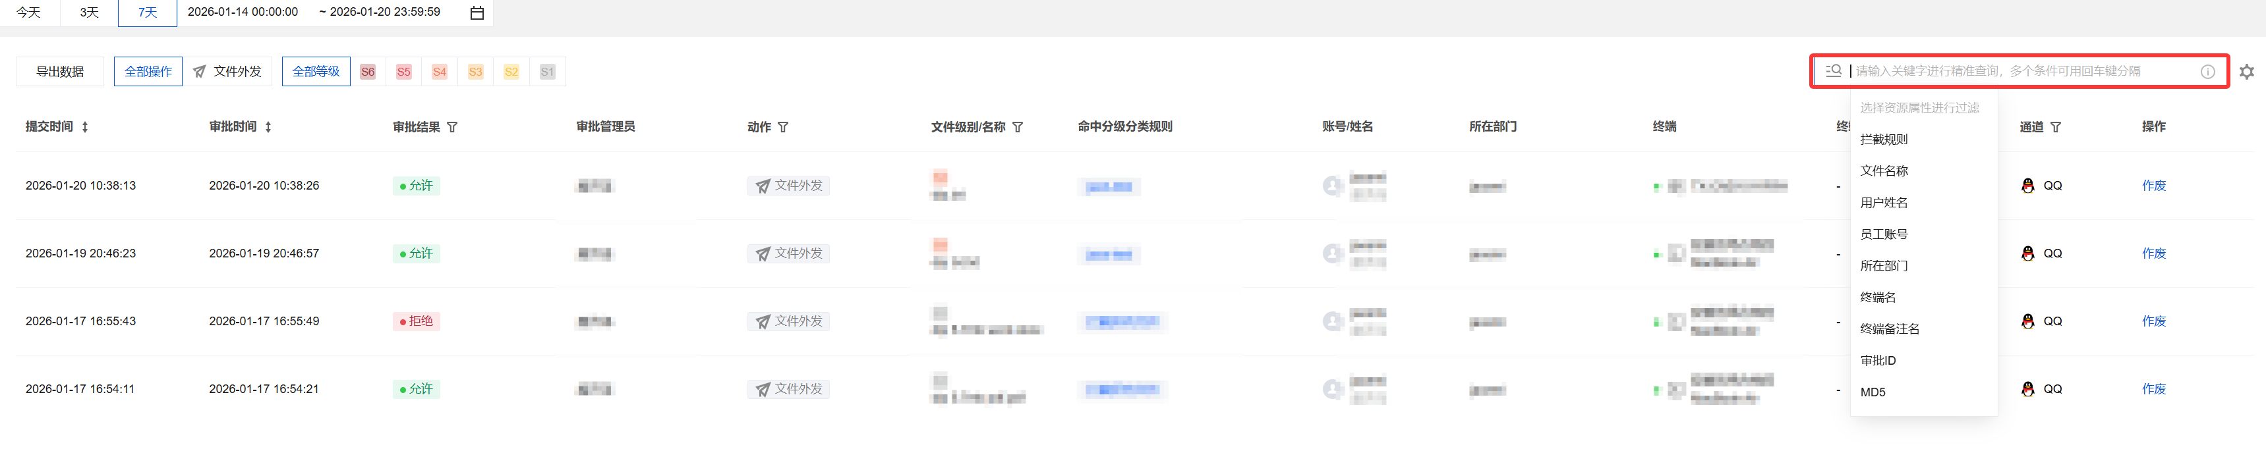Viewport: 2266px width, 474px height.
Task: Toggle the S1 level filter
Action: click(547, 72)
